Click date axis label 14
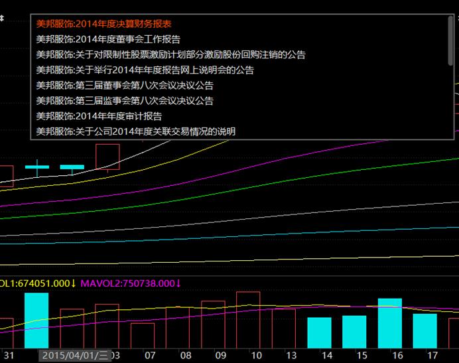This screenshot has height=363, width=459. [327, 356]
